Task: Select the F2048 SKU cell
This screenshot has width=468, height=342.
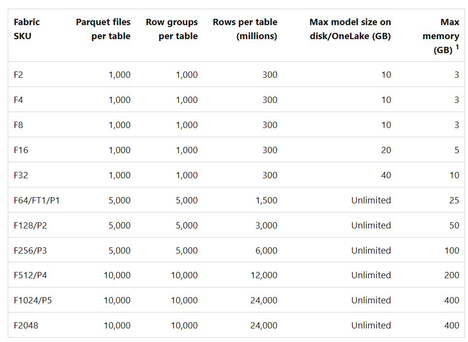Action: [26, 326]
